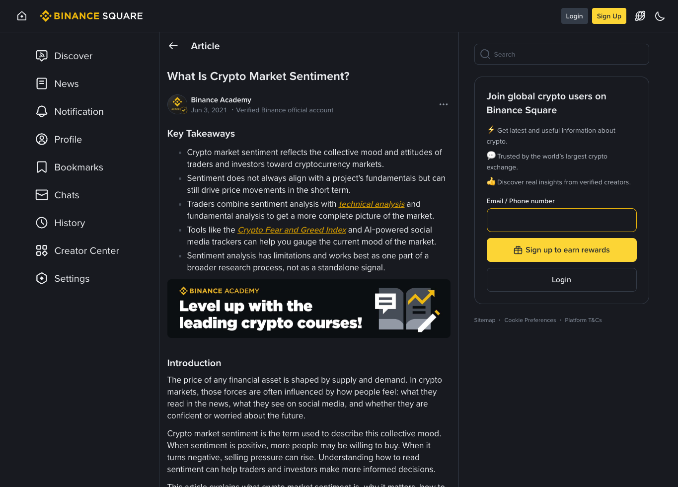This screenshot has height=487, width=678.
Task: Open language globe icon menu
Action: [640, 16]
